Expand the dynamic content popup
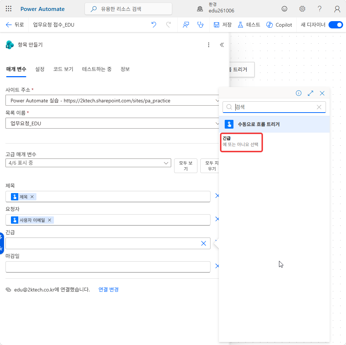 310,93
